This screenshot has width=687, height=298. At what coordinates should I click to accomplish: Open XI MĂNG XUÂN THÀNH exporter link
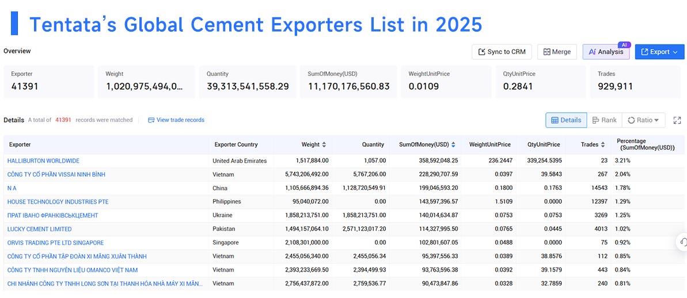[x=77, y=256]
